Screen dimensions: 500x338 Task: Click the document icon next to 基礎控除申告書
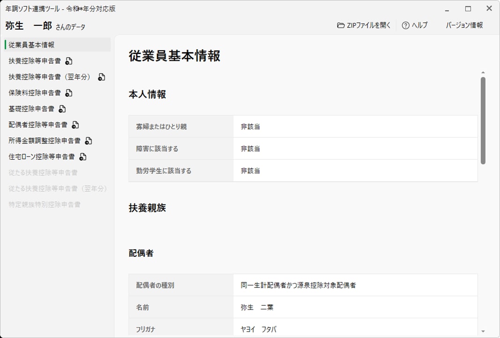tap(62, 109)
